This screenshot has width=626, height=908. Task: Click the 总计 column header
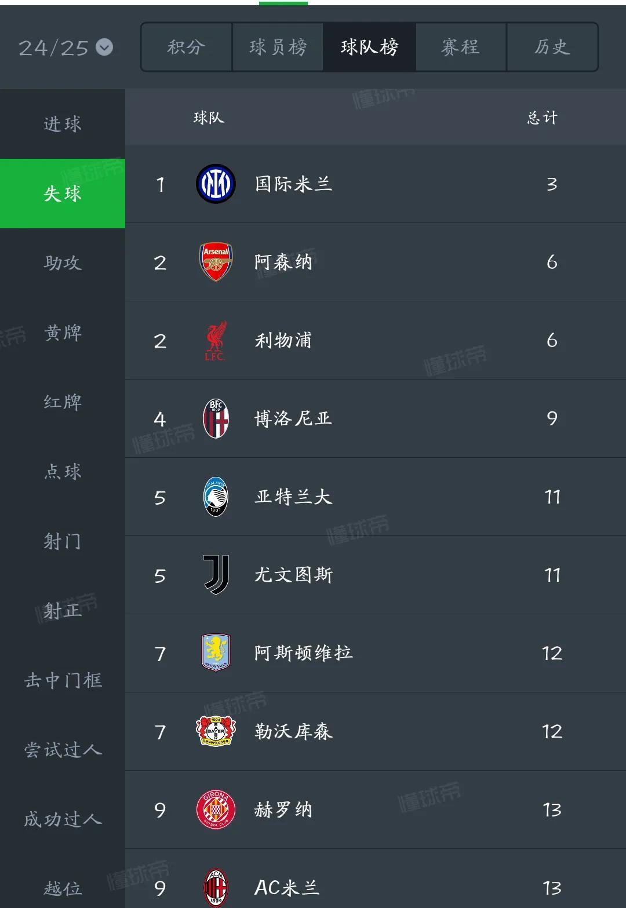pyautogui.click(x=543, y=118)
